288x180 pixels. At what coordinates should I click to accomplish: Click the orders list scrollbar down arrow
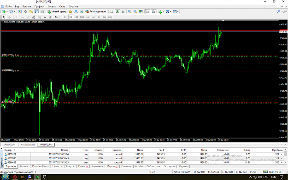tap(285, 163)
